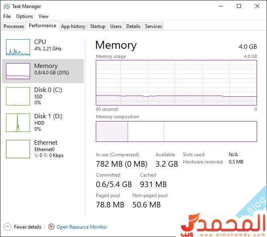The height and width of the screenshot is (237, 267).
Task: Select the Memory mini graph thumbnail
Action: click(18, 71)
